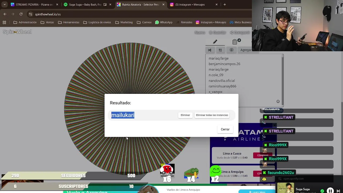The width and height of the screenshot is (343, 193).
Task: Select the pencil edit entries tab
Action: tap(215, 42)
